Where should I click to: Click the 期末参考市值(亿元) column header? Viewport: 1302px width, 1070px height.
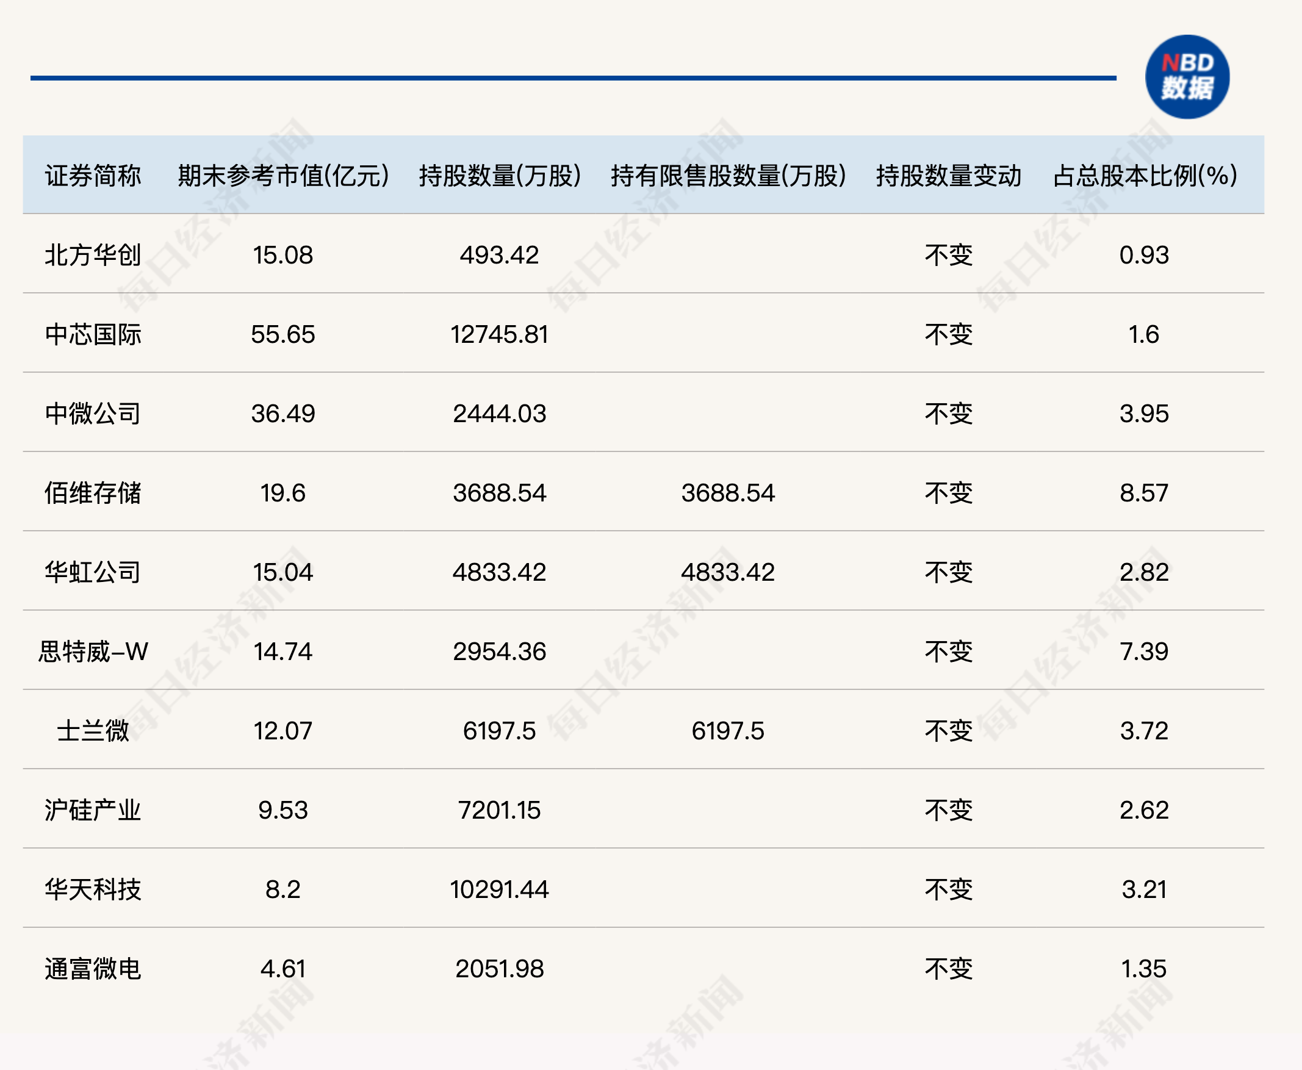point(283,176)
